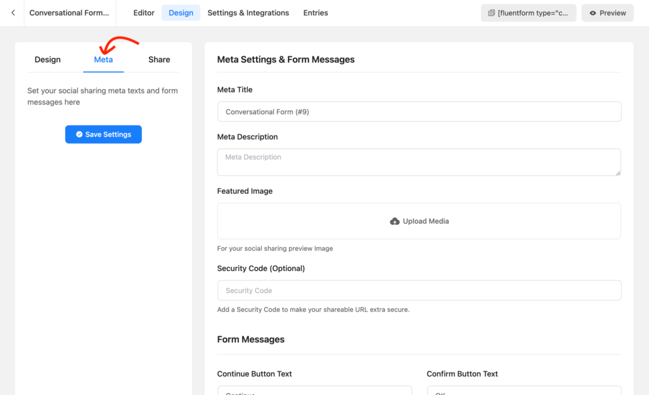Save the meta settings
This screenshot has height=395, width=649.
(103, 134)
